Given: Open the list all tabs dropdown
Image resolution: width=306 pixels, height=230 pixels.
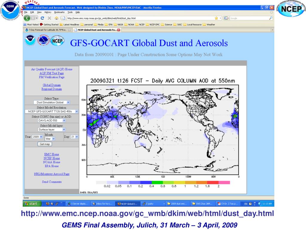Looking at the screenshot, I should 273,30.
